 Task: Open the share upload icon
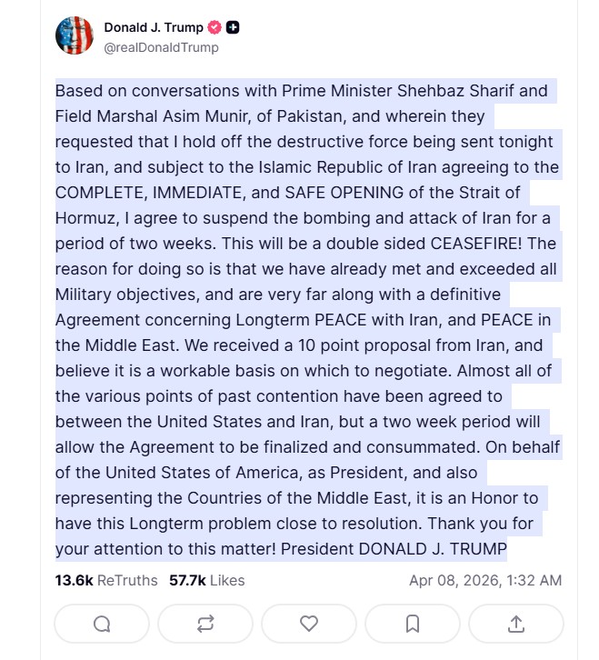(516, 624)
